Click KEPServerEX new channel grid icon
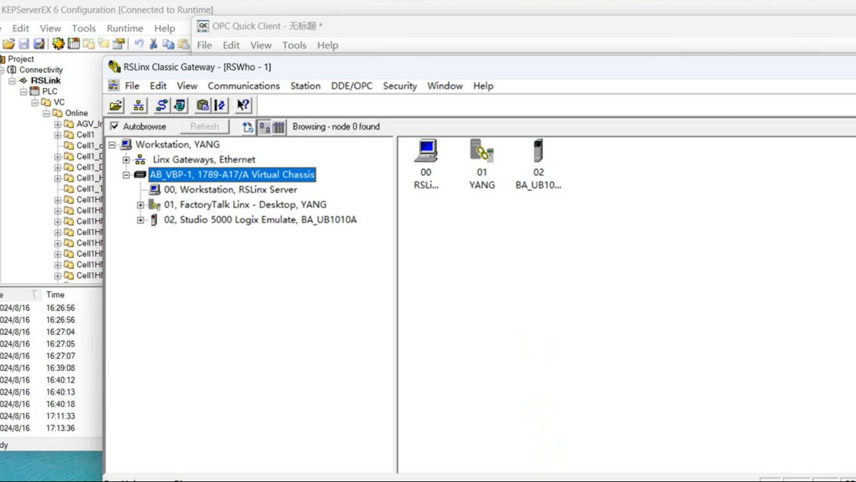Image resolution: width=856 pixels, height=482 pixels. tap(73, 44)
